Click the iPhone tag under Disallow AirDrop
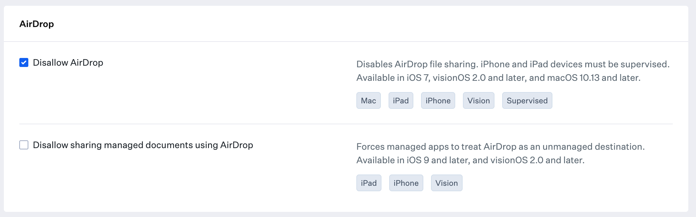696x217 pixels. pos(438,100)
